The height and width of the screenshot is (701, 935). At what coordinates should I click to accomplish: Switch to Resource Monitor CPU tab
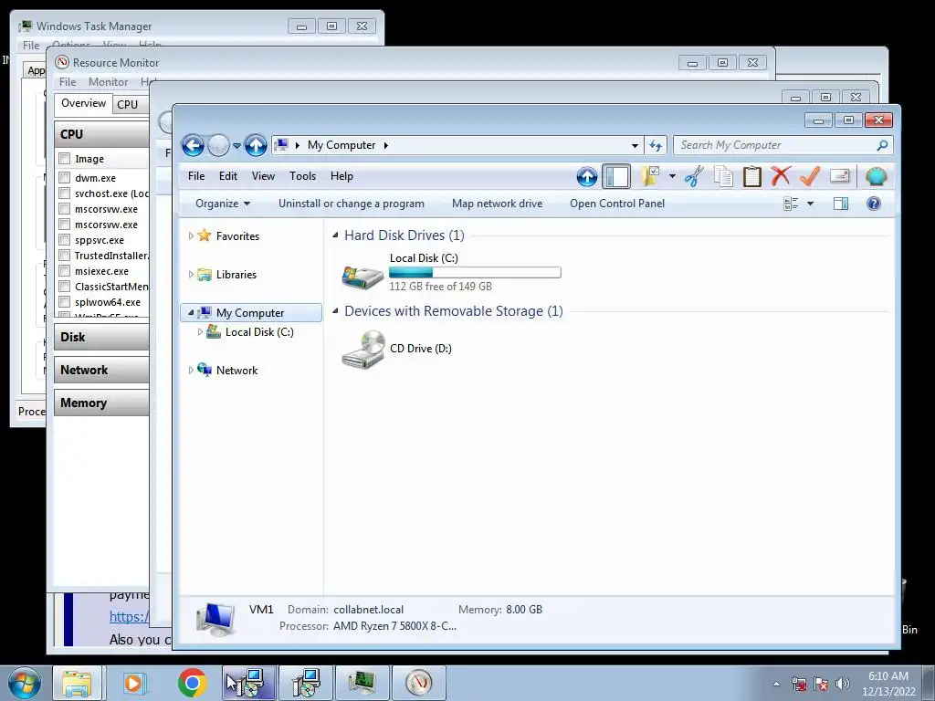point(128,104)
